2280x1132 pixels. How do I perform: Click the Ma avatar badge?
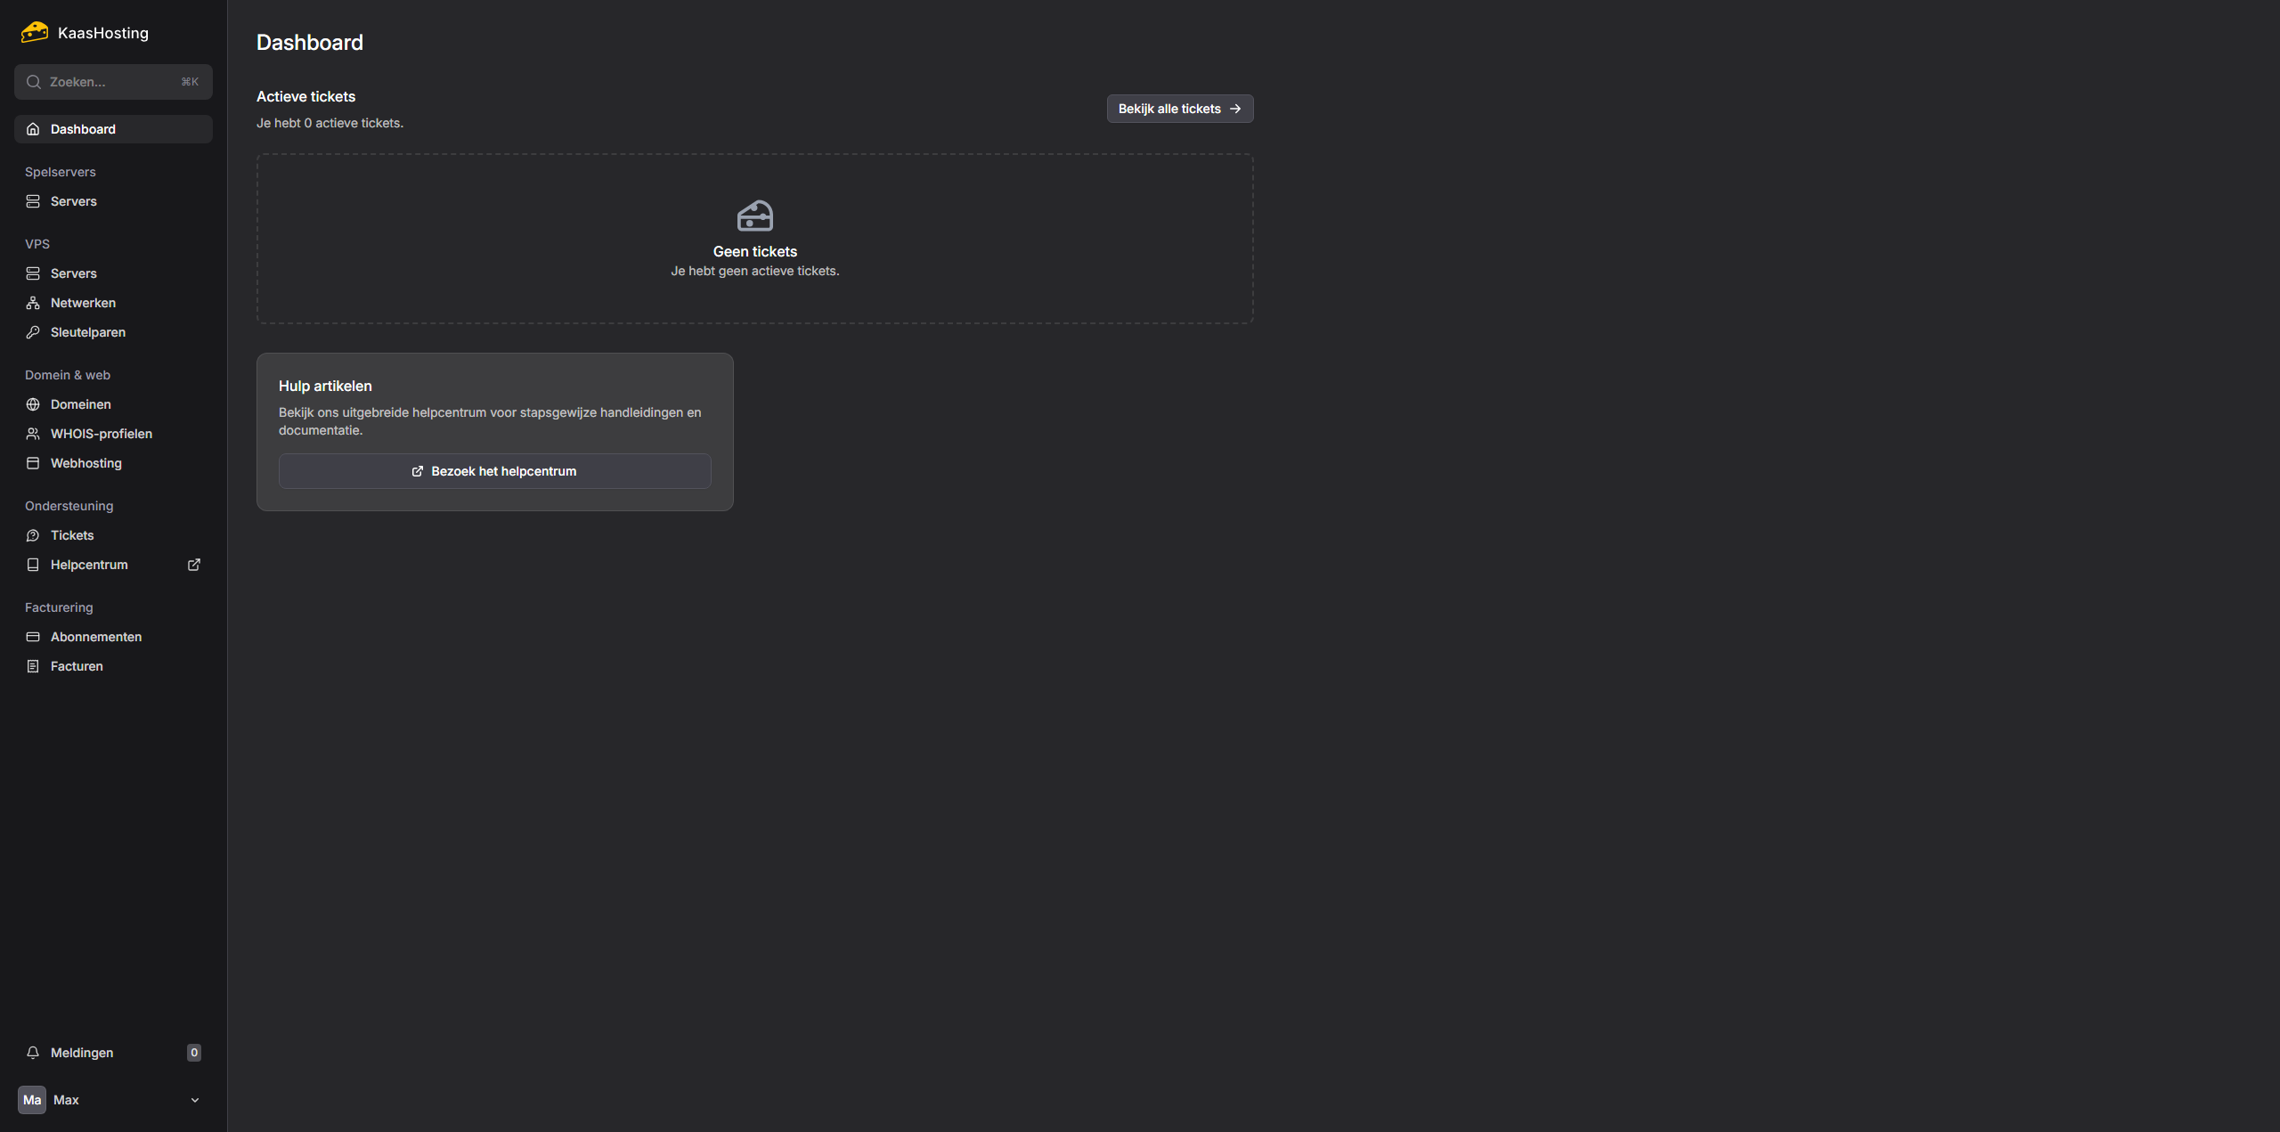pyautogui.click(x=32, y=1100)
